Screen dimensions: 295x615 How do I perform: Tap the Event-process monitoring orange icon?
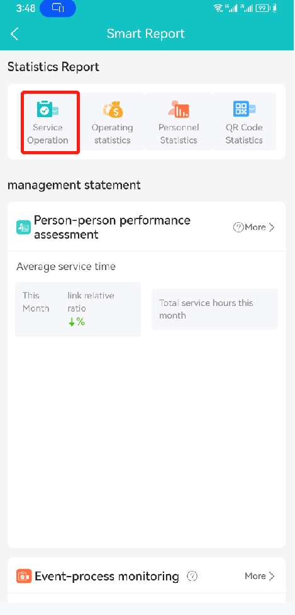[24, 576]
